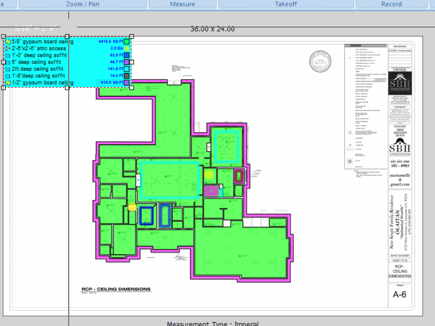
Task: Select the '5/8" gypsum board ceiling' legend label
Action: [x=43, y=42]
